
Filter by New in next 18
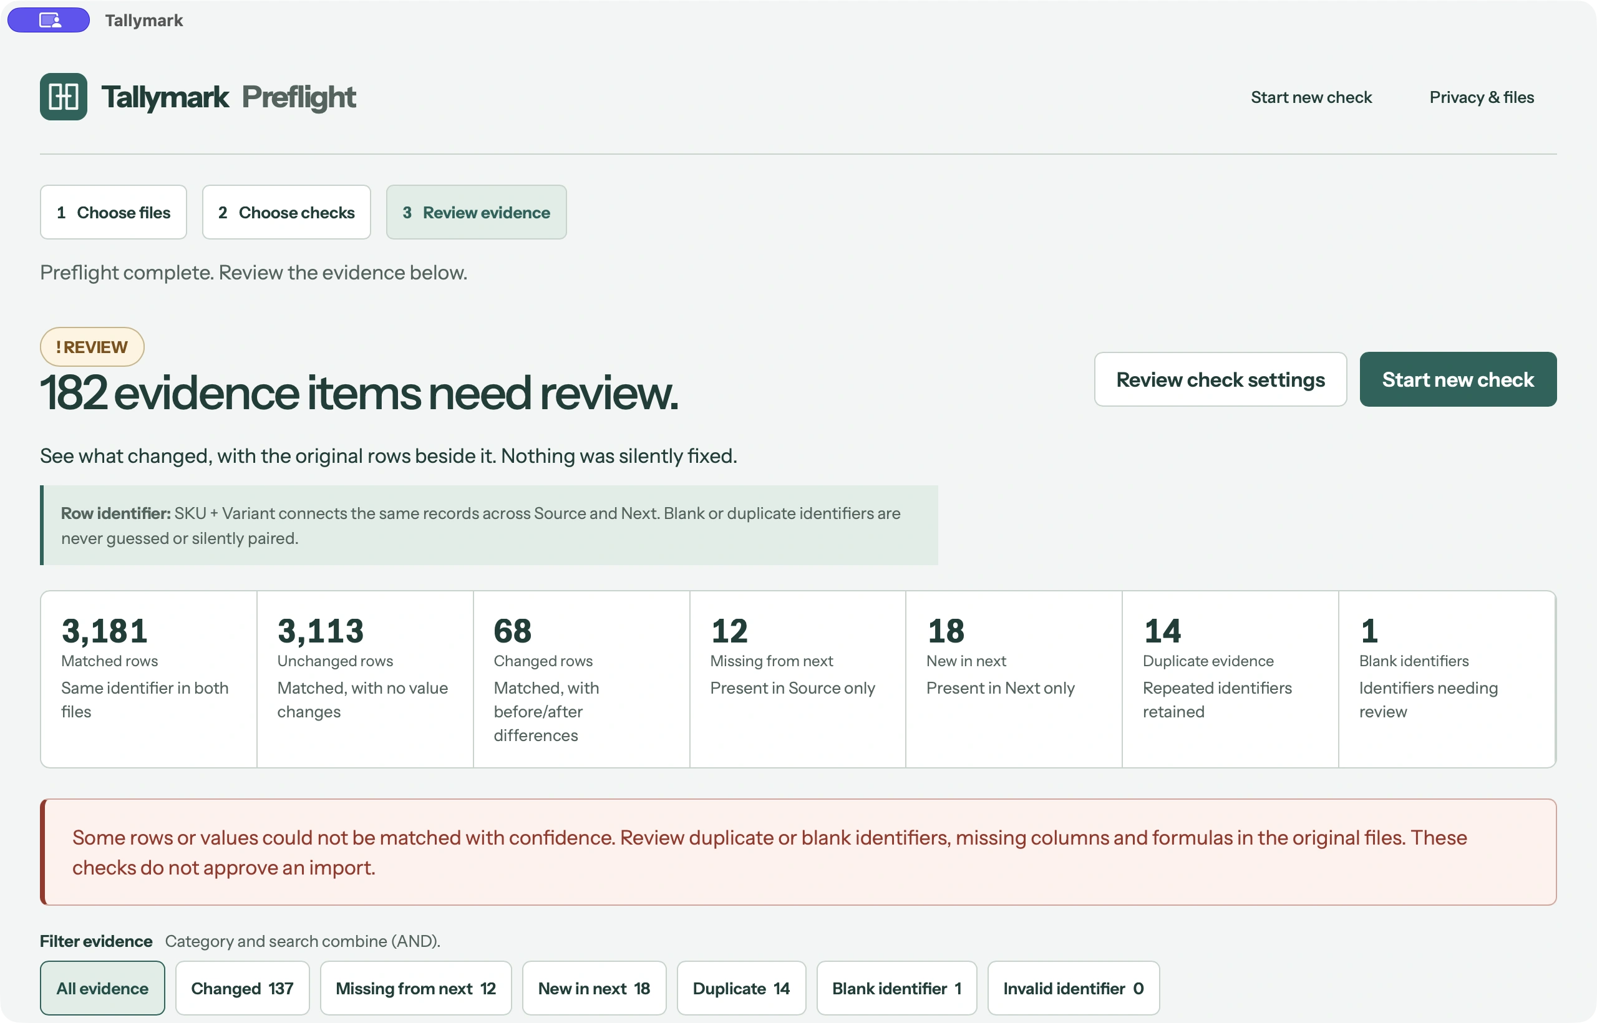click(x=594, y=988)
